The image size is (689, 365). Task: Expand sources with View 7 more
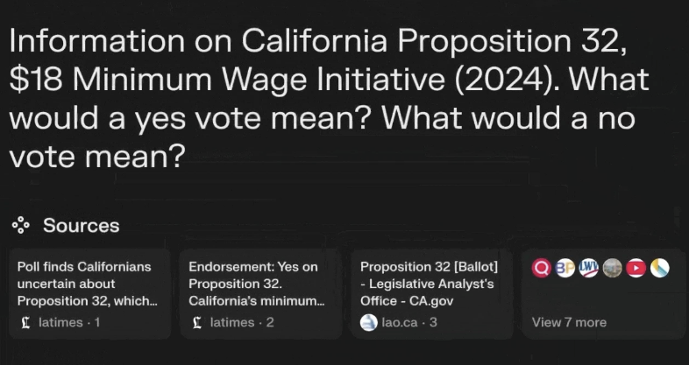(569, 322)
